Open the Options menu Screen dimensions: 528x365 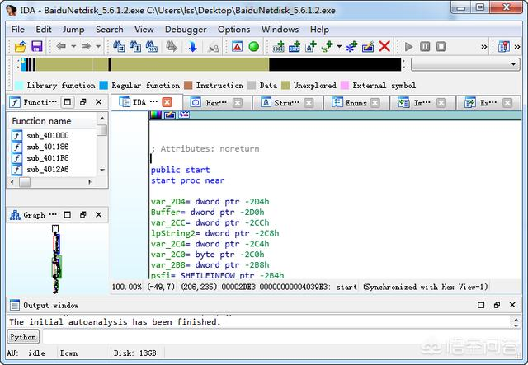(233, 30)
